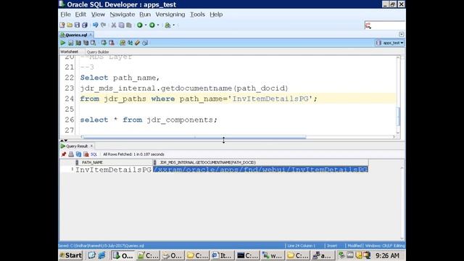This screenshot has width=464, height=261.
Task: Click the Paste icon in the main toolbar
Action: coord(129,25)
